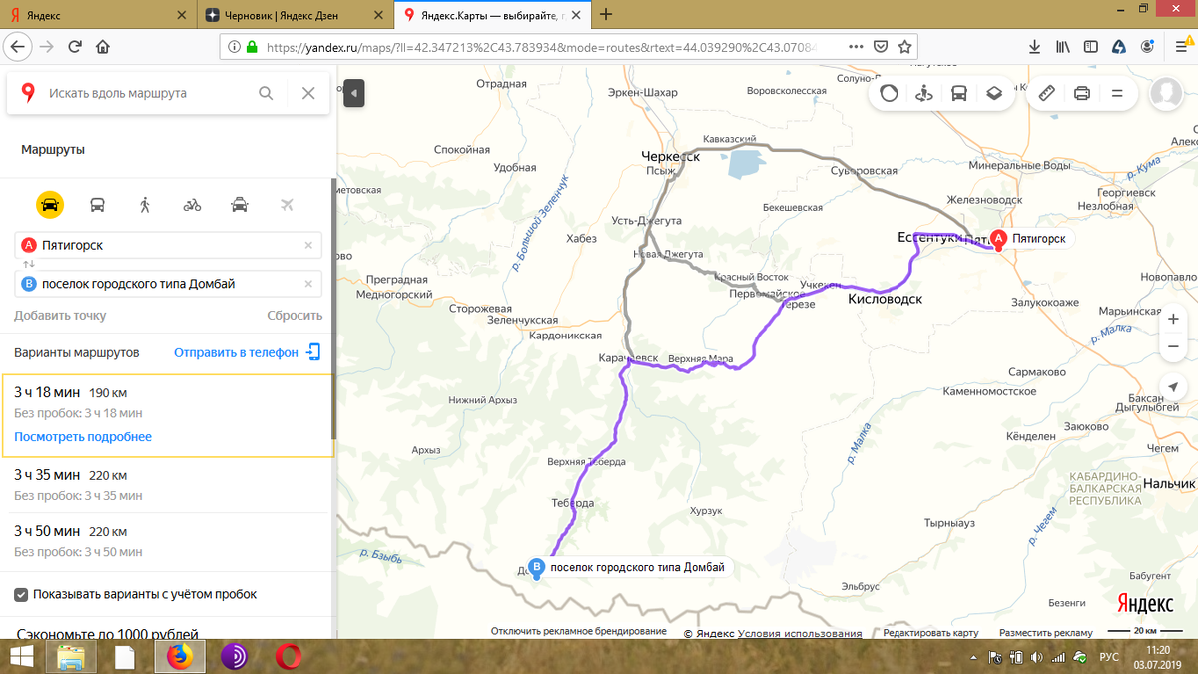The height and width of the screenshot is (674, 1198).
Task: Choose the 3 ч 50 мин route
Action: (167, 541)
